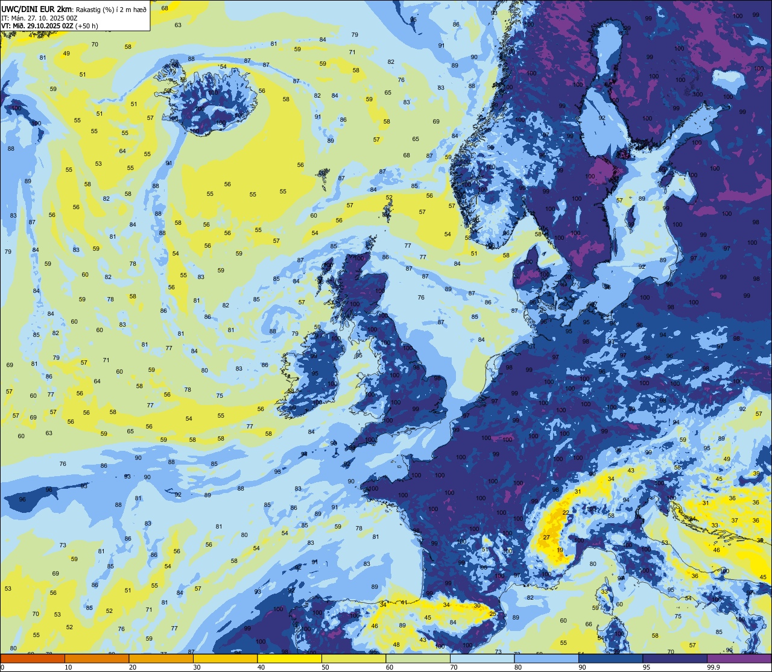Viewport: 772px width, 672px height.
Task: Click the purple above-99.9 legend swatch
Action: pyautogui.click(x=739, y=659)
